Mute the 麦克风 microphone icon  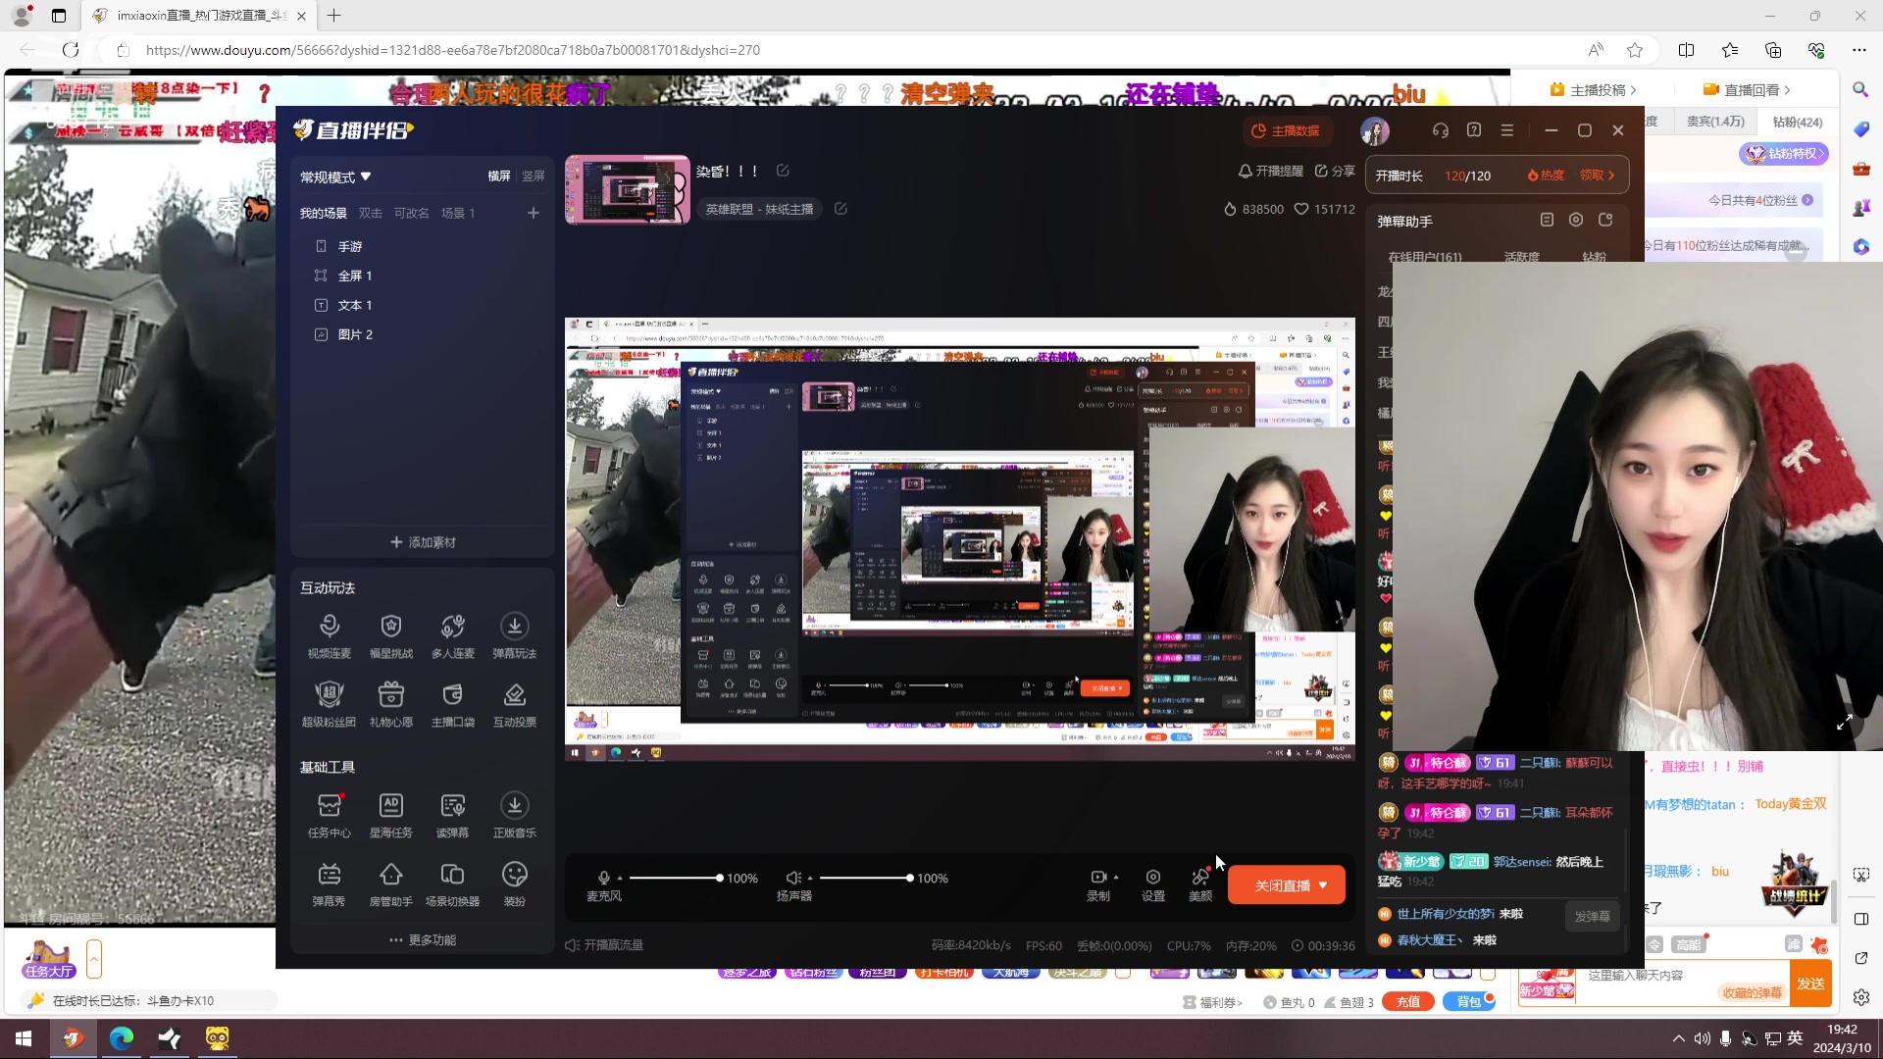[x=604, y=879]
